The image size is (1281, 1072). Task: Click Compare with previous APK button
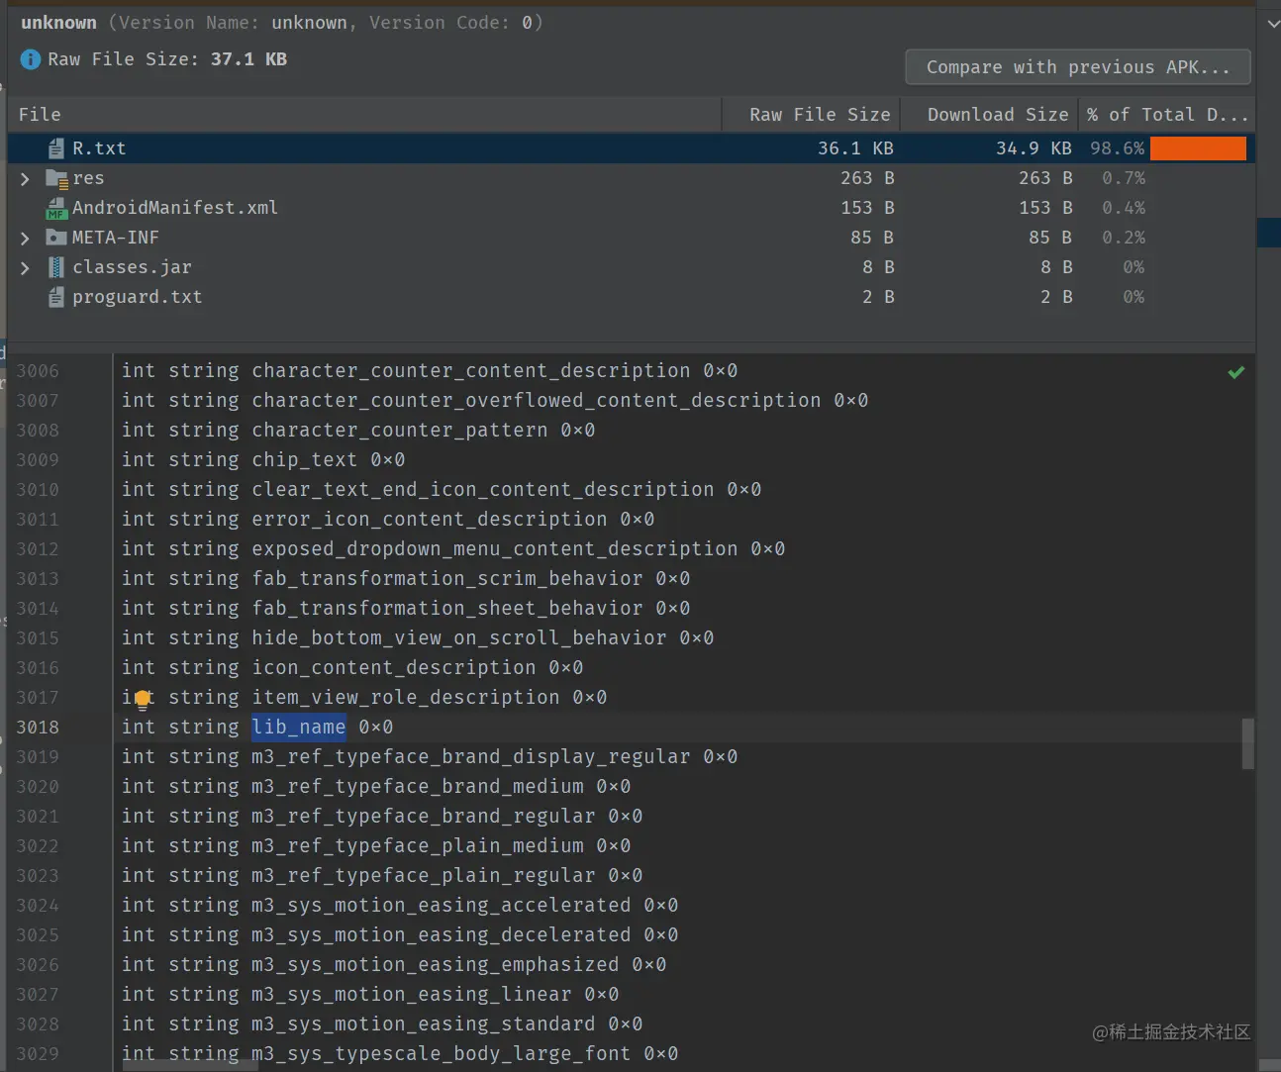point(1078,67)
